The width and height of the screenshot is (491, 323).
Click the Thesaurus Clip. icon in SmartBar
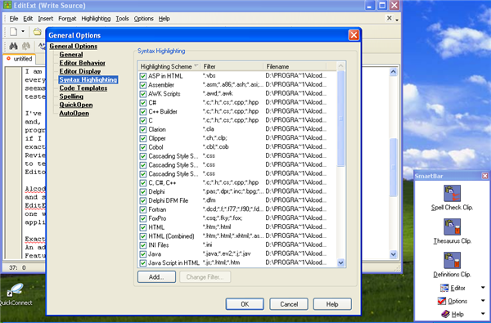pyautogui.click(x=452, y=227)
